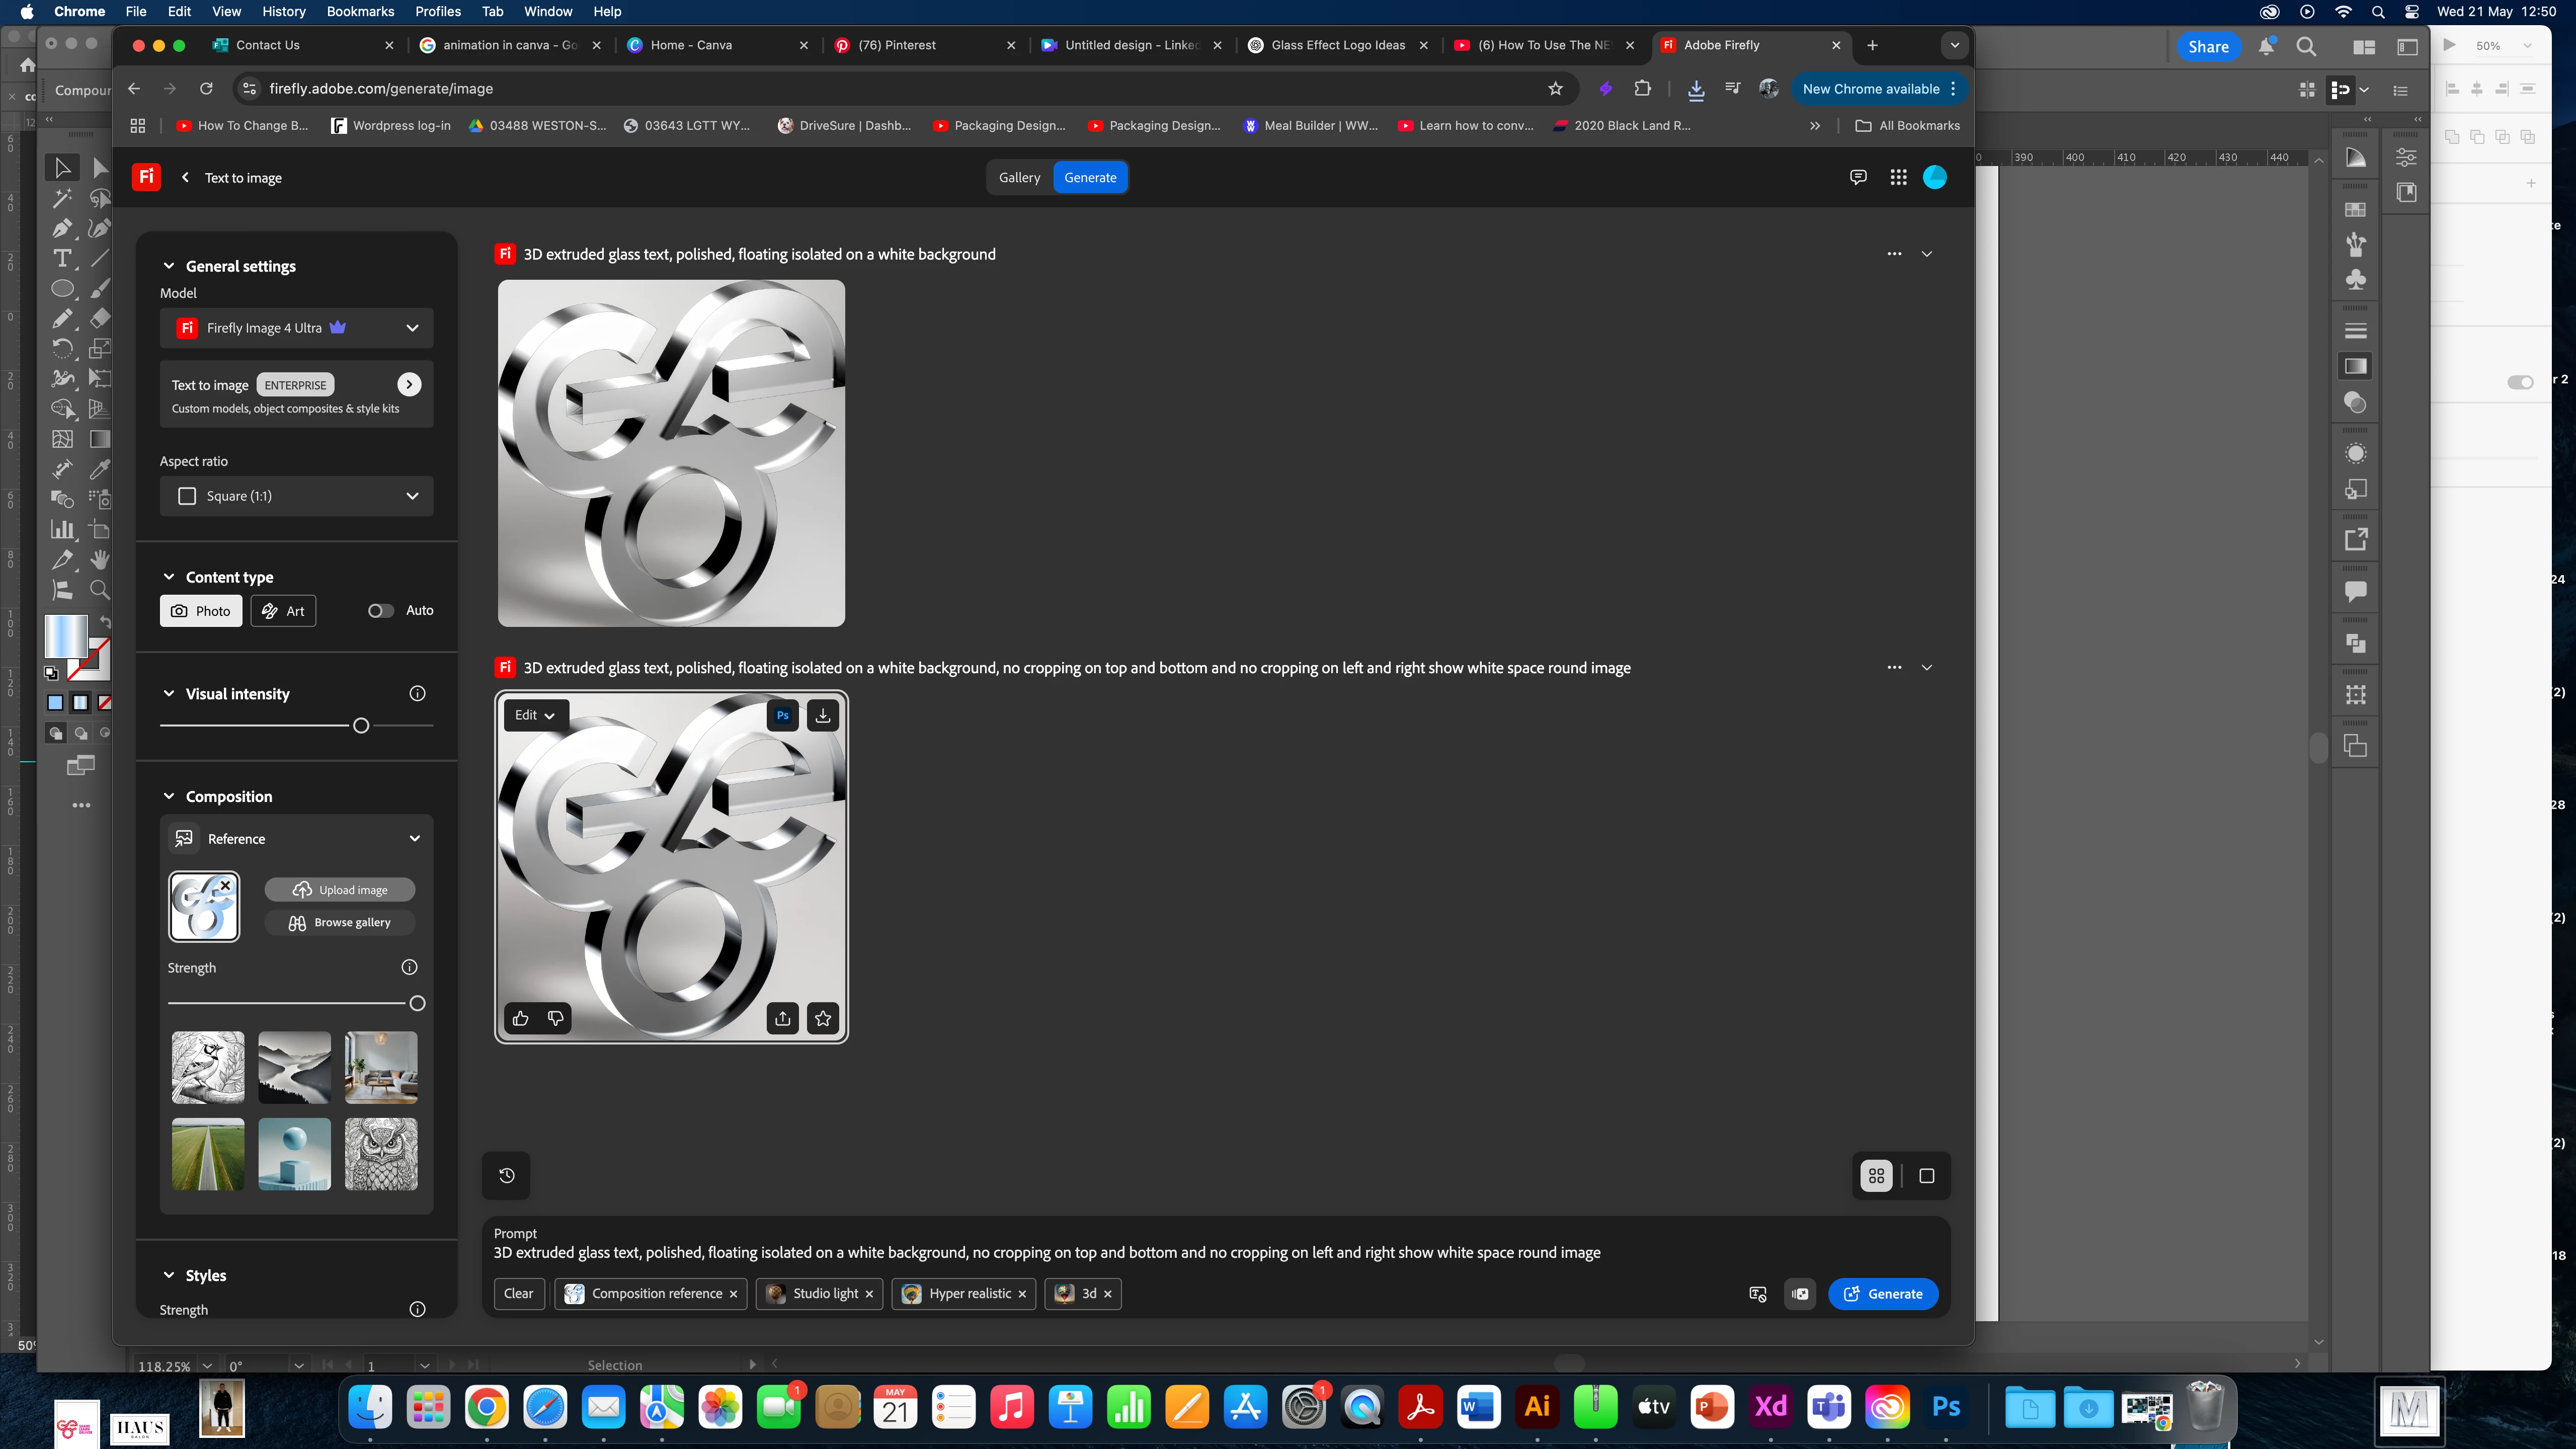Save image to favorites with star icon
Screen dimensions: 2576x1449
pos(823,1018)
